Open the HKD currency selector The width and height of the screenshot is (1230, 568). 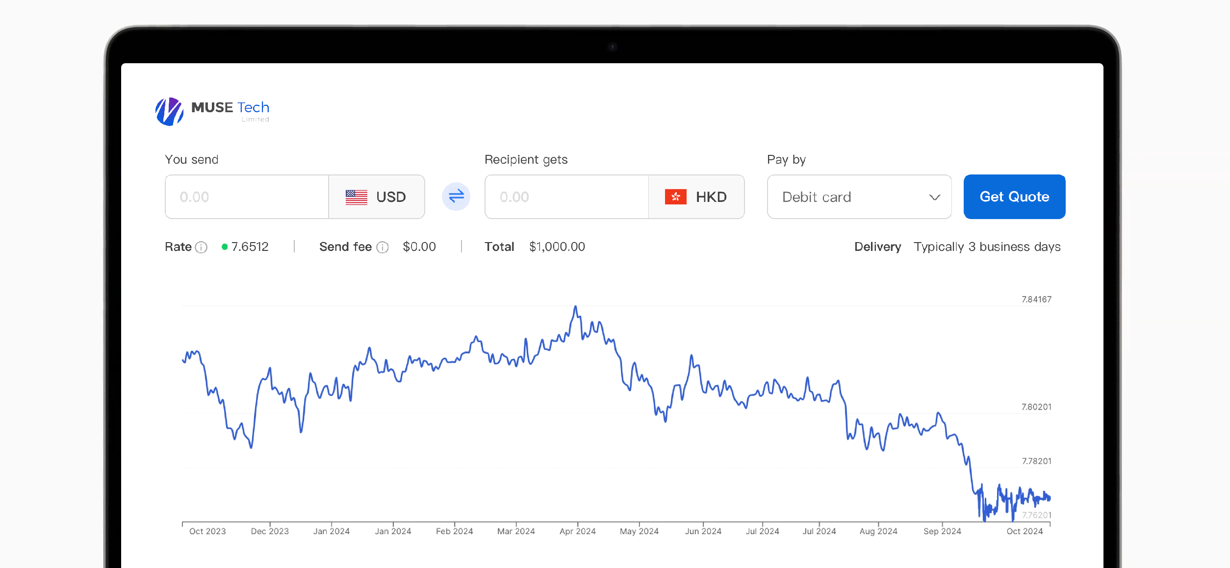(x=696, y=197)
